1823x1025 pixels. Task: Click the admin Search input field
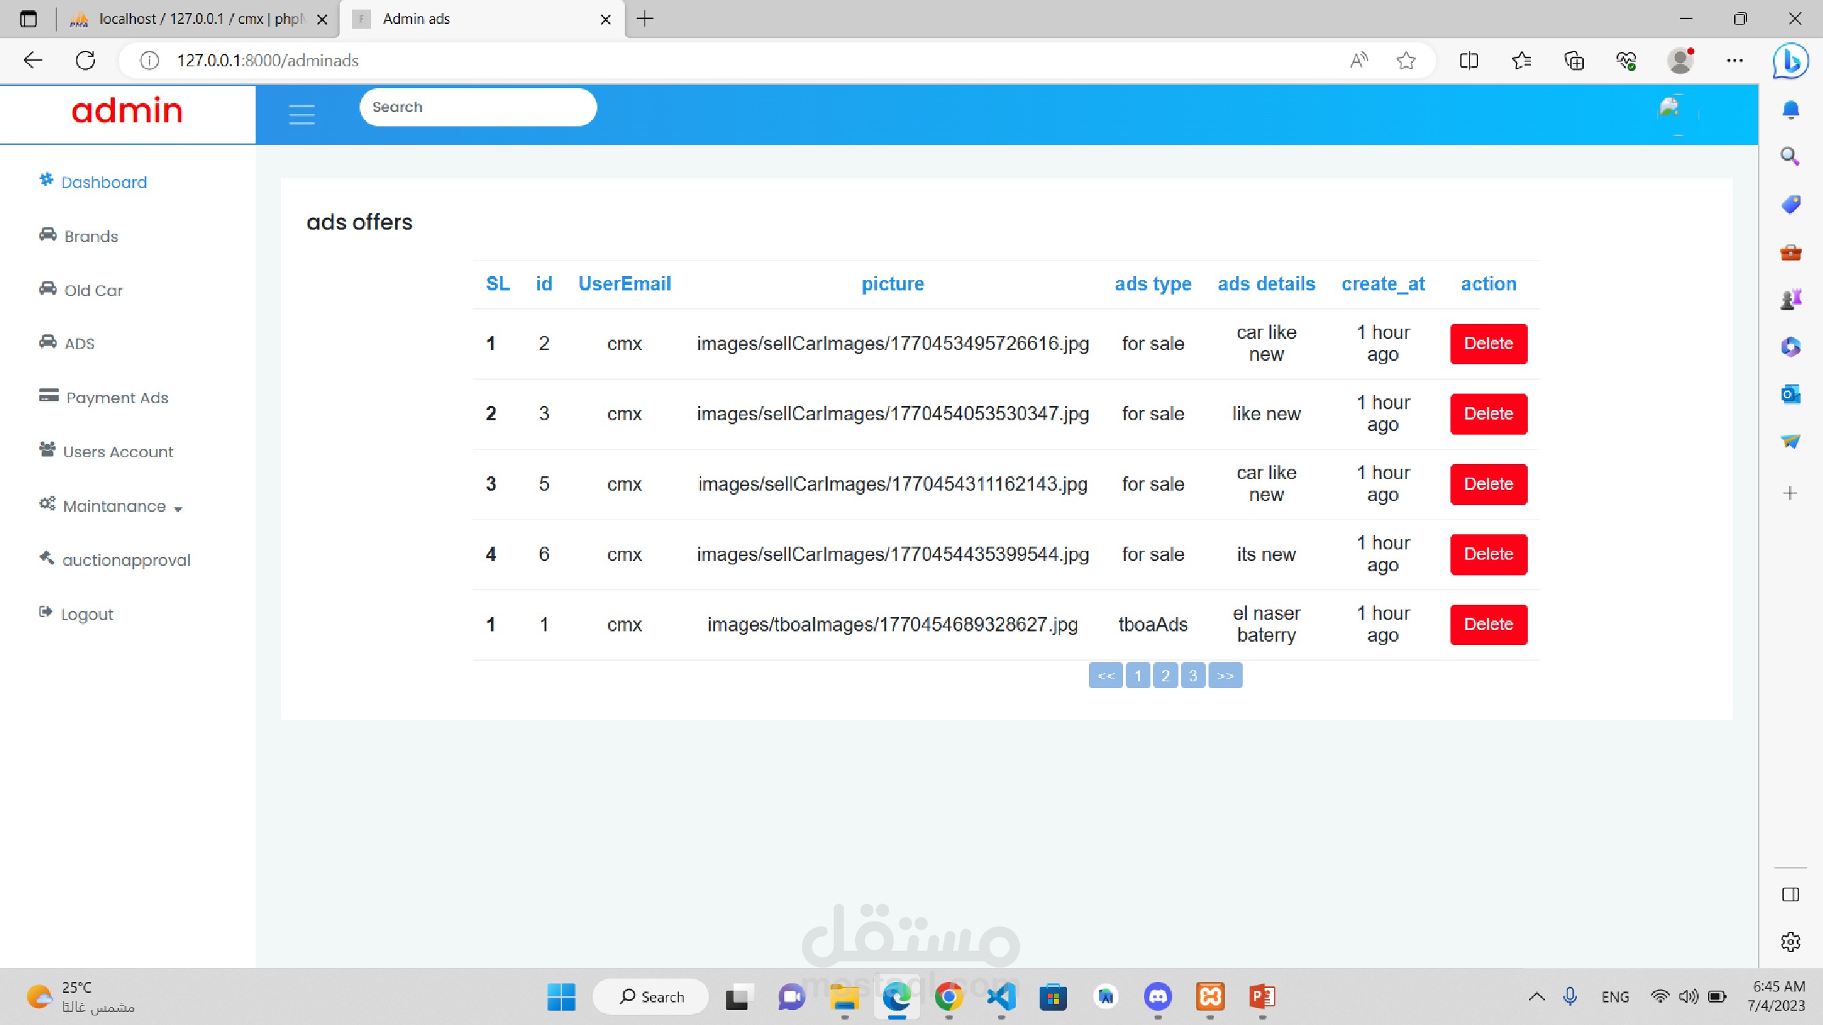click(478, 107)
